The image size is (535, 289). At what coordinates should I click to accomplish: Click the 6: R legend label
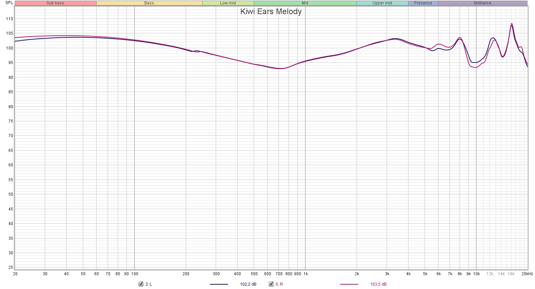[279, 284]
